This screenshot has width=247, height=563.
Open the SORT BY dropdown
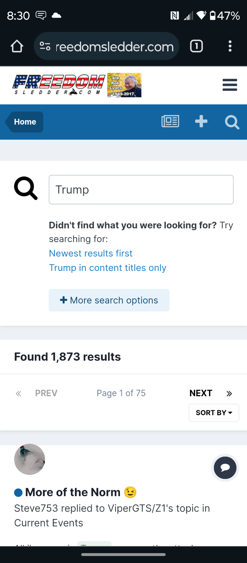coord(214,413)
